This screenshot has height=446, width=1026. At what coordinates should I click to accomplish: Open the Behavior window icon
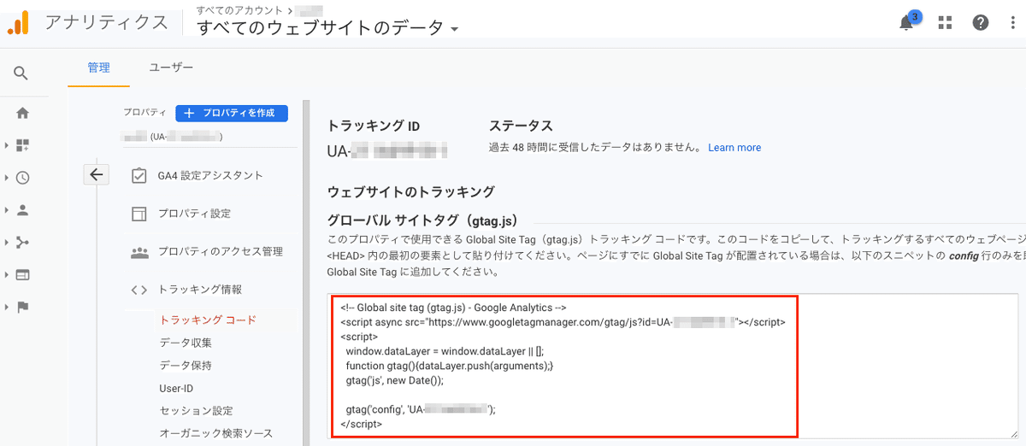coord(23,275)
